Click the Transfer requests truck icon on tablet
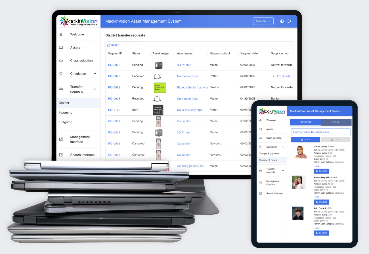 (x=260, y=171)
